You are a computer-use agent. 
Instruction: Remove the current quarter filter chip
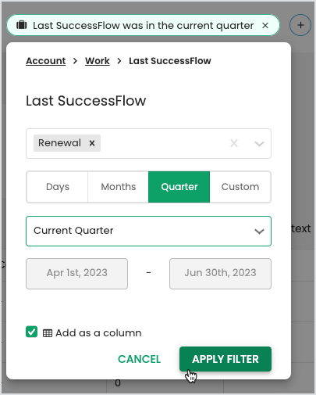coord(265,26)
